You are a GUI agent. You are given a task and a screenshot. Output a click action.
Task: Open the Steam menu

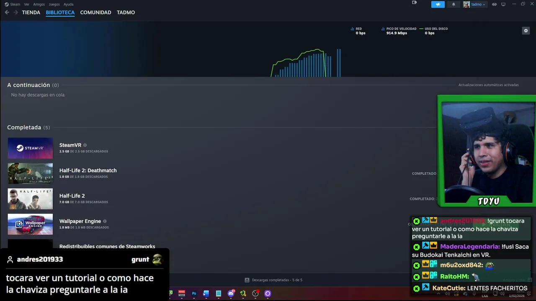[15, 4]
